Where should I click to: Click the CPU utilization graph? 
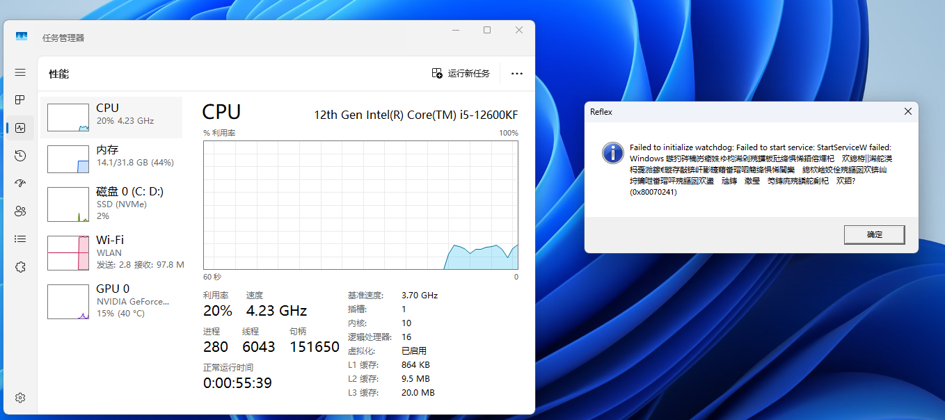tap(360, 204)
